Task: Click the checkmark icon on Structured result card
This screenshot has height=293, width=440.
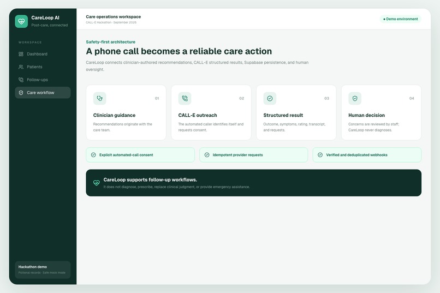Action: 270,98
